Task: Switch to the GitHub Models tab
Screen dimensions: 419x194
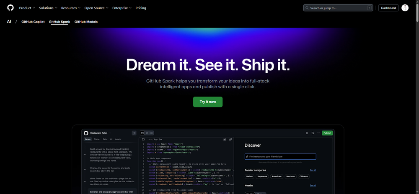Action: [86, 22]
